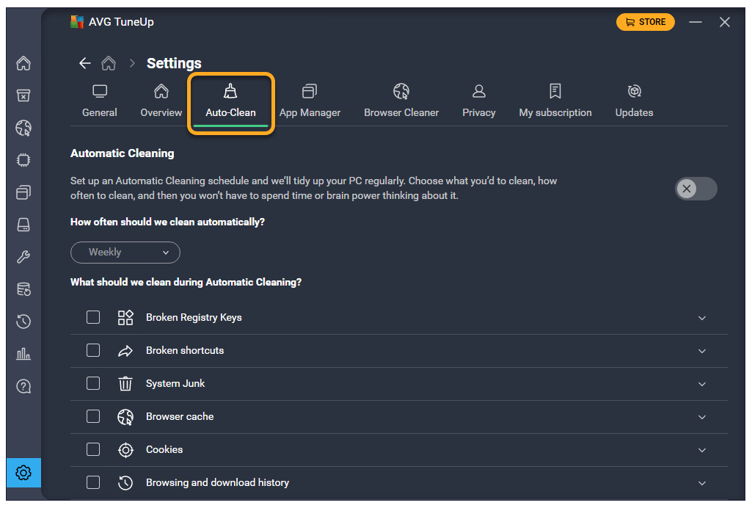Switch to the App Manager tab
Viewport: 752px width, 508px height.
(310, 101)
